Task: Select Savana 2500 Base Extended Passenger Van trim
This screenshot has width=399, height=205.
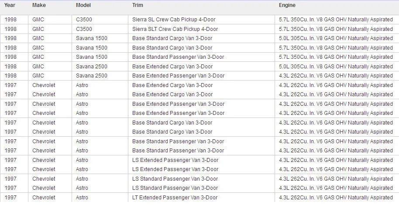Action: 178,76
